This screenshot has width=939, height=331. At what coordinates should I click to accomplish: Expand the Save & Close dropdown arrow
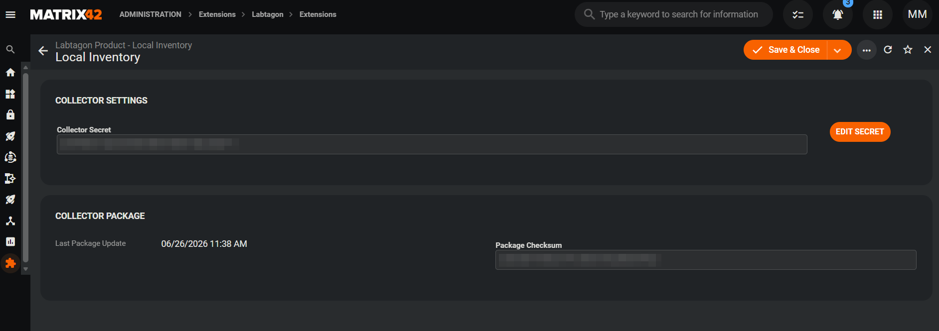point(838,50)
